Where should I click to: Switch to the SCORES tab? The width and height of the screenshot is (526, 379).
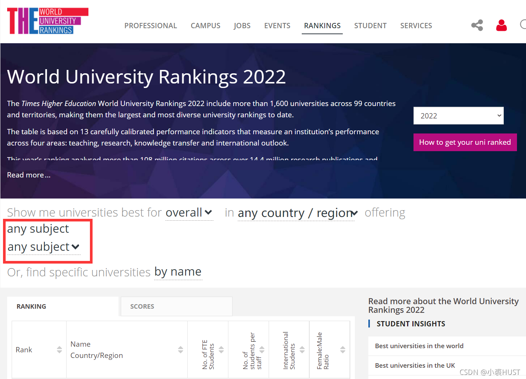point(176,306)
